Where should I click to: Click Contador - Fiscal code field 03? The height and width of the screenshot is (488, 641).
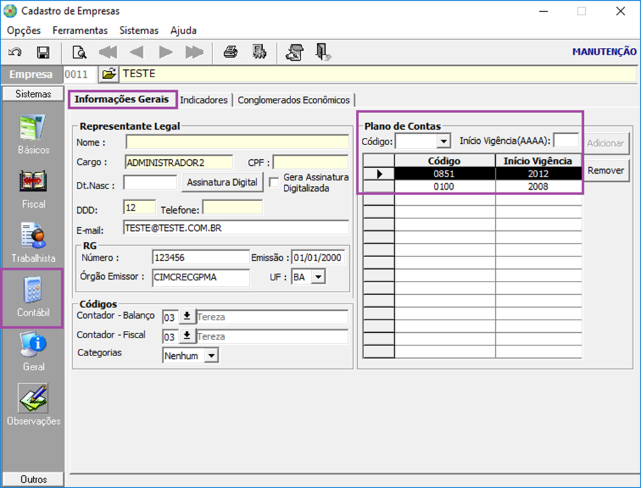tap(170, 336)
